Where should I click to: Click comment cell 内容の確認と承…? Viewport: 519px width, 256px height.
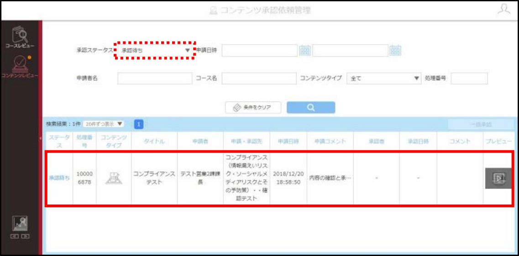[x=330, y=178]
